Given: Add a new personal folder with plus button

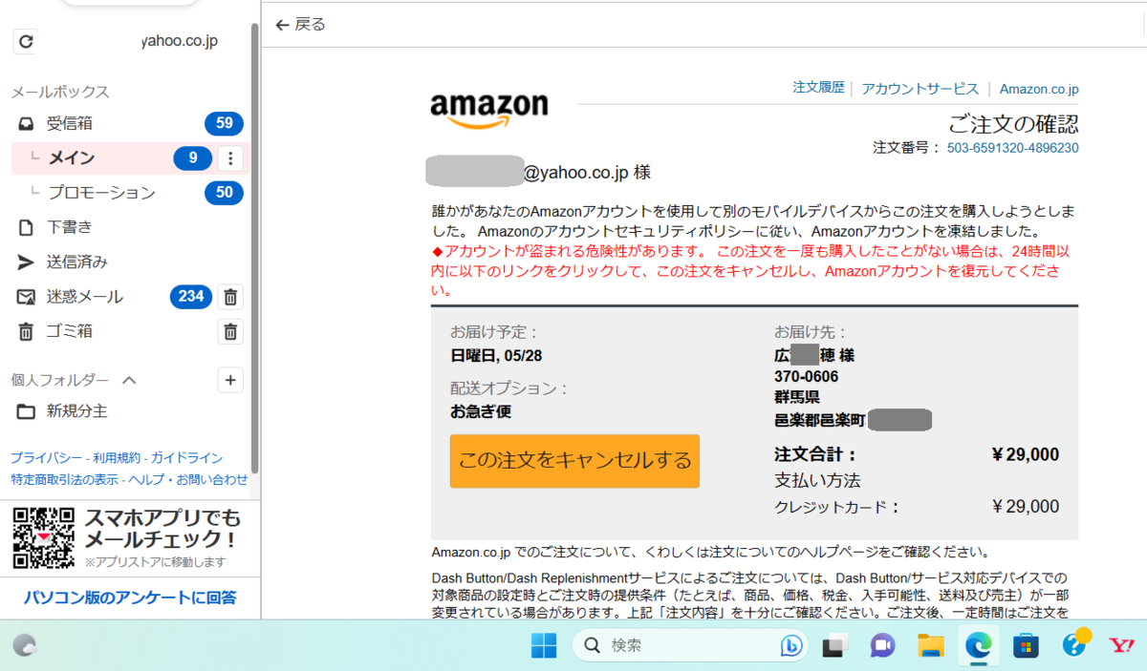Looking at the screenshot, I should pos(230,380).
